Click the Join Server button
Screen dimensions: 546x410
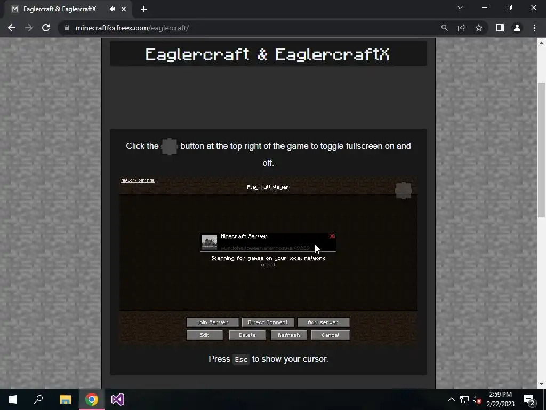[212, 322]
